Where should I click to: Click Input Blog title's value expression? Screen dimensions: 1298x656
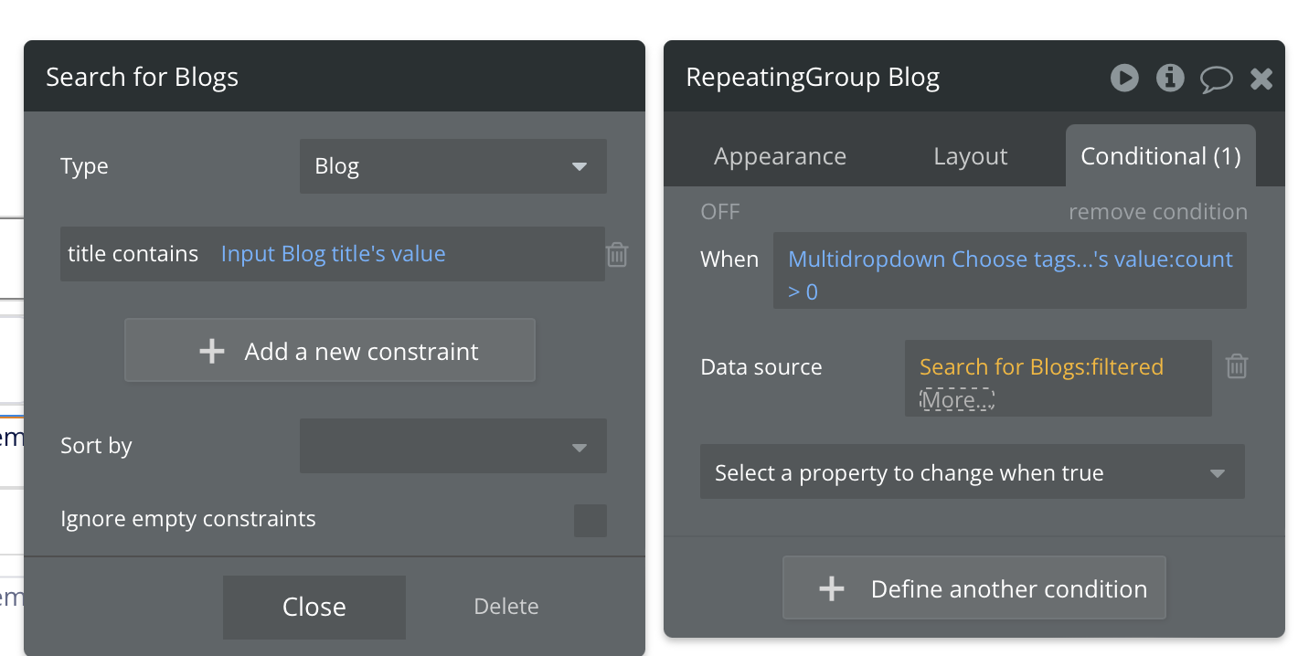(x=333, y=254)
